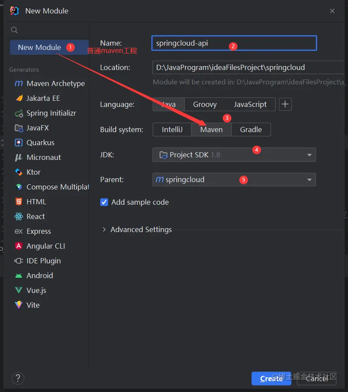Select the Ktor generator icon
The width and height of the screenshot is (348, 392).
click(19, 172)
